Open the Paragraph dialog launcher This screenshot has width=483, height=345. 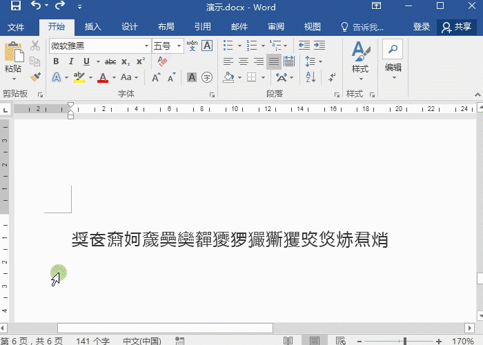tap(337, 95)
